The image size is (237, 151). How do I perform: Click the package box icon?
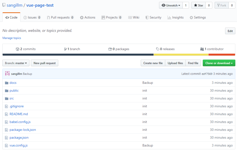pos(110,49)
